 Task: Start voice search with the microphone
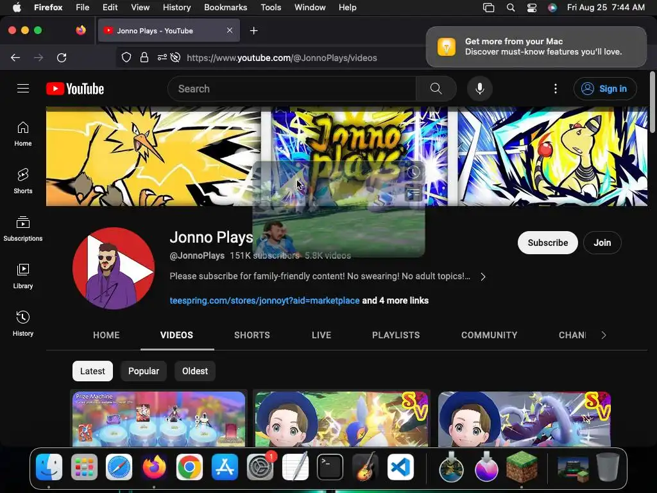[480, 89]
